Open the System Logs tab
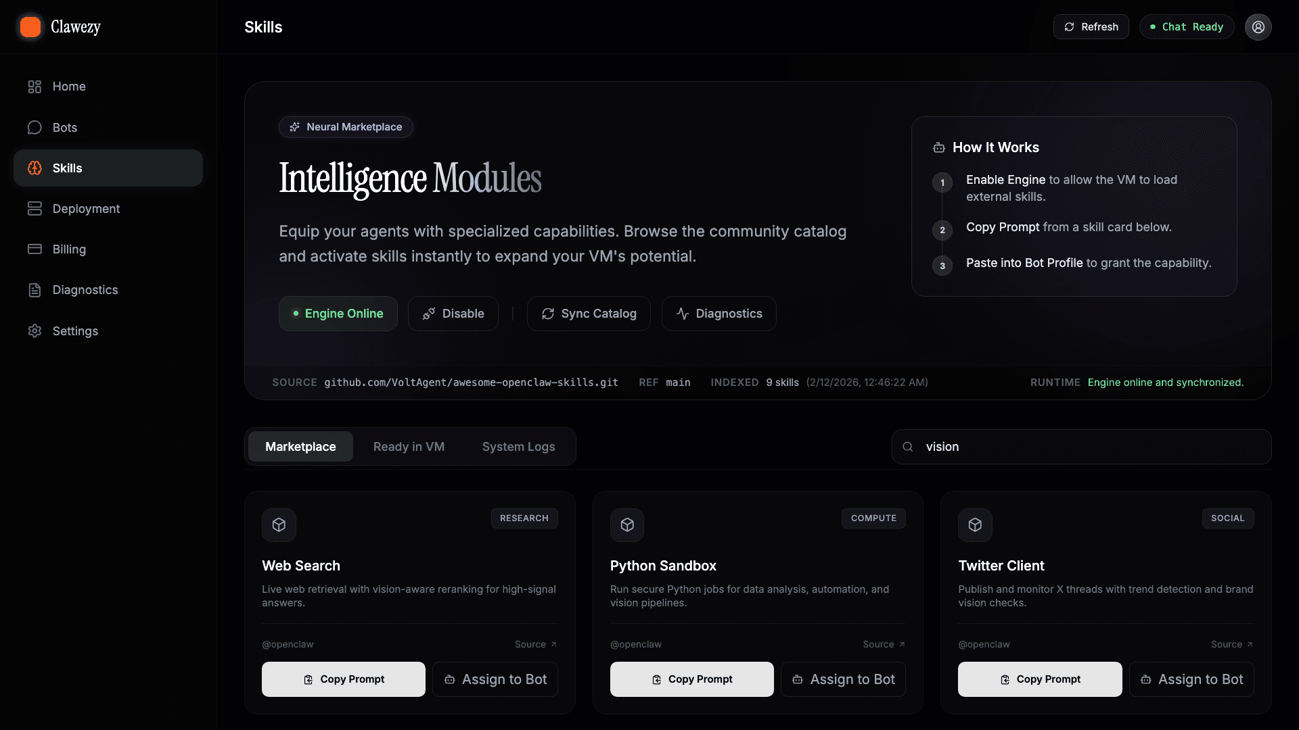Image resolution: width=1299 pixels, height=730 pixels. coord(518,447)
